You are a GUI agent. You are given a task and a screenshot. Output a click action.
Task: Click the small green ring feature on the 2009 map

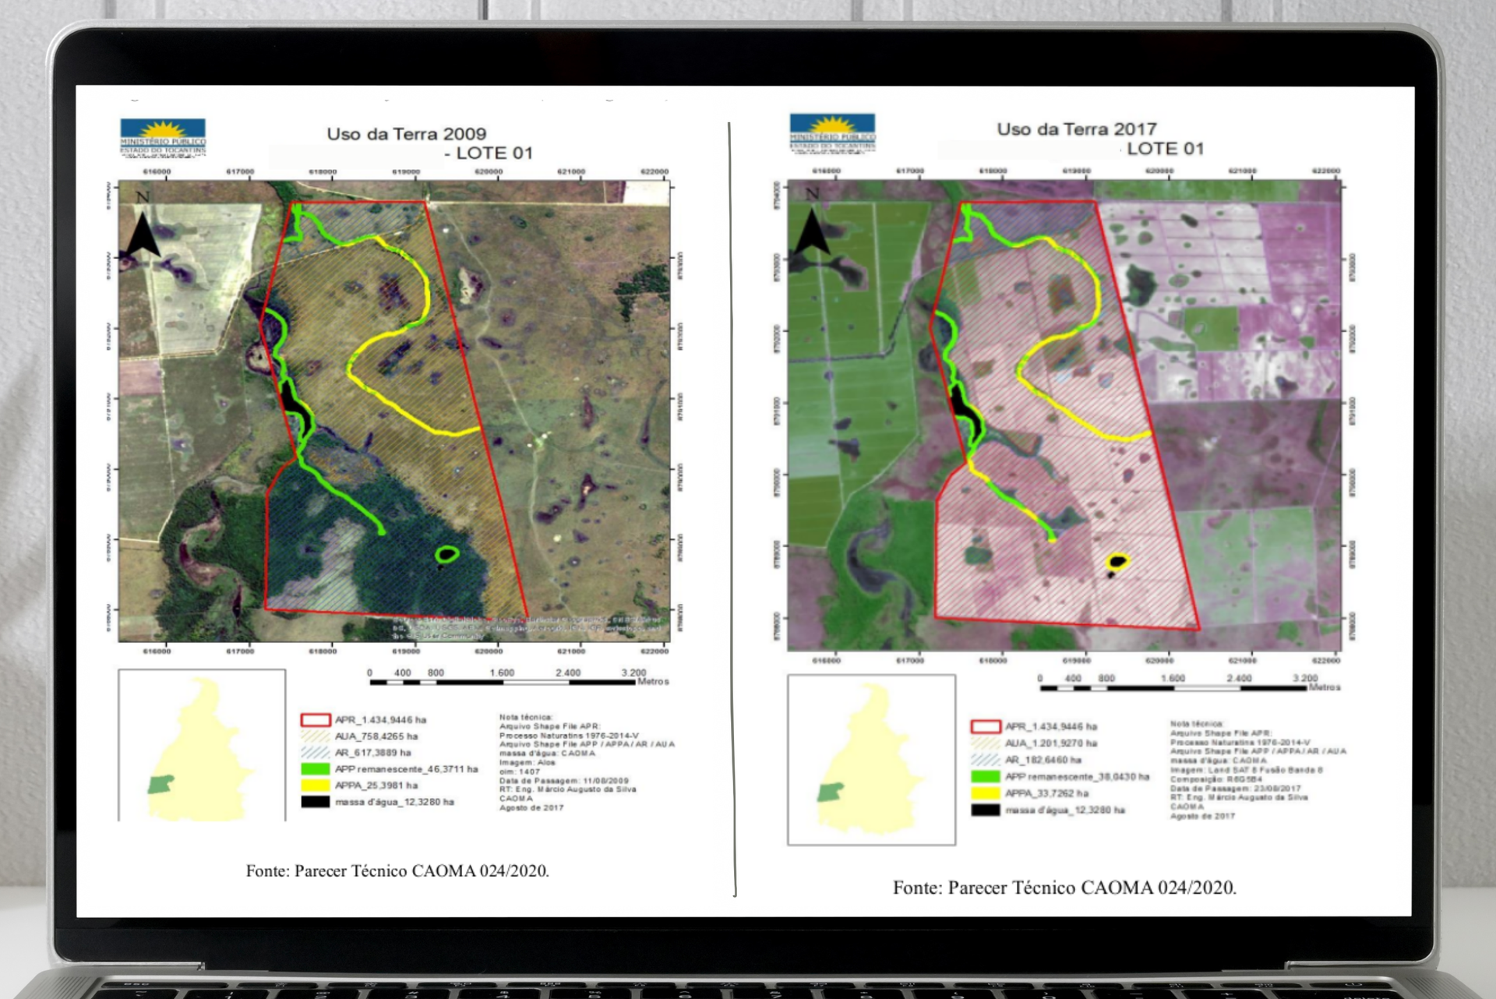(446, 555)
